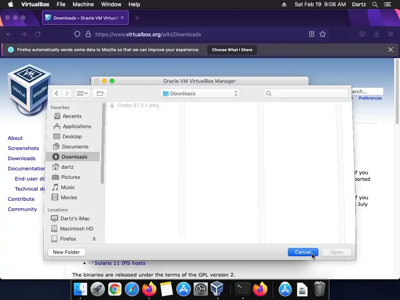Bookmark this page with the star

[x=323, y=34]
